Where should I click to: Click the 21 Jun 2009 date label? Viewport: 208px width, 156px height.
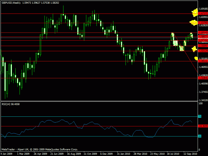(57, 154)
